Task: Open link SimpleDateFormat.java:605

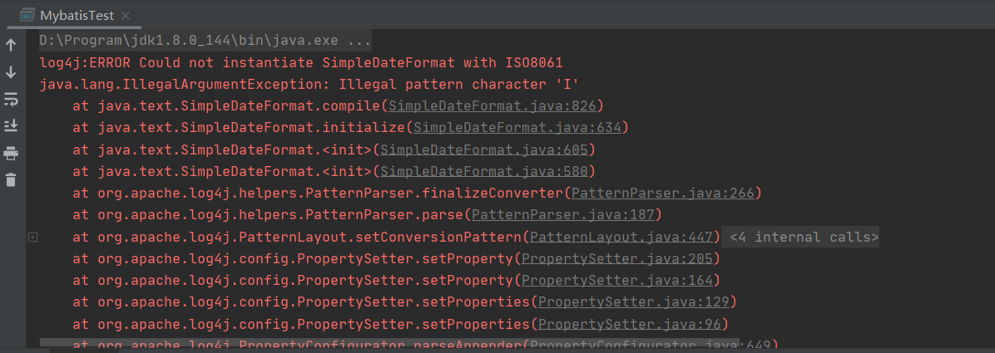Action: click(484, 150)
